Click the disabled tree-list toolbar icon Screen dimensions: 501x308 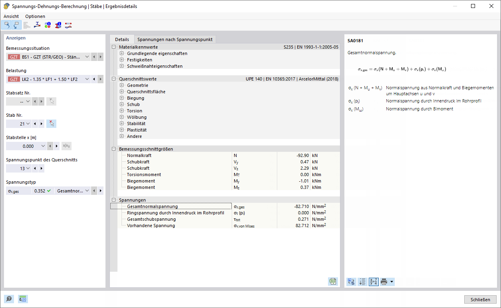27,25
